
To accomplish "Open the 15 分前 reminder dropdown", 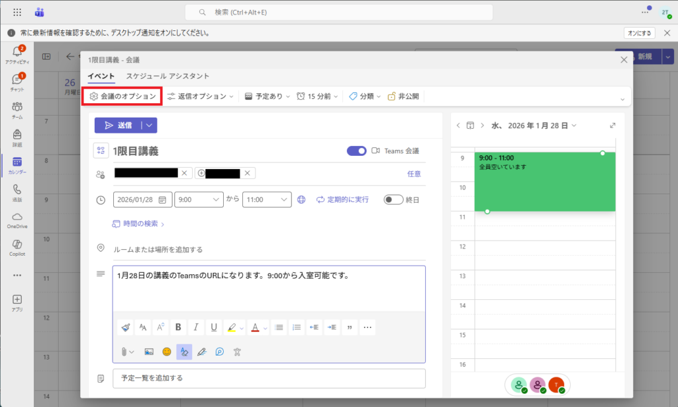I will [x=317, y=96].
